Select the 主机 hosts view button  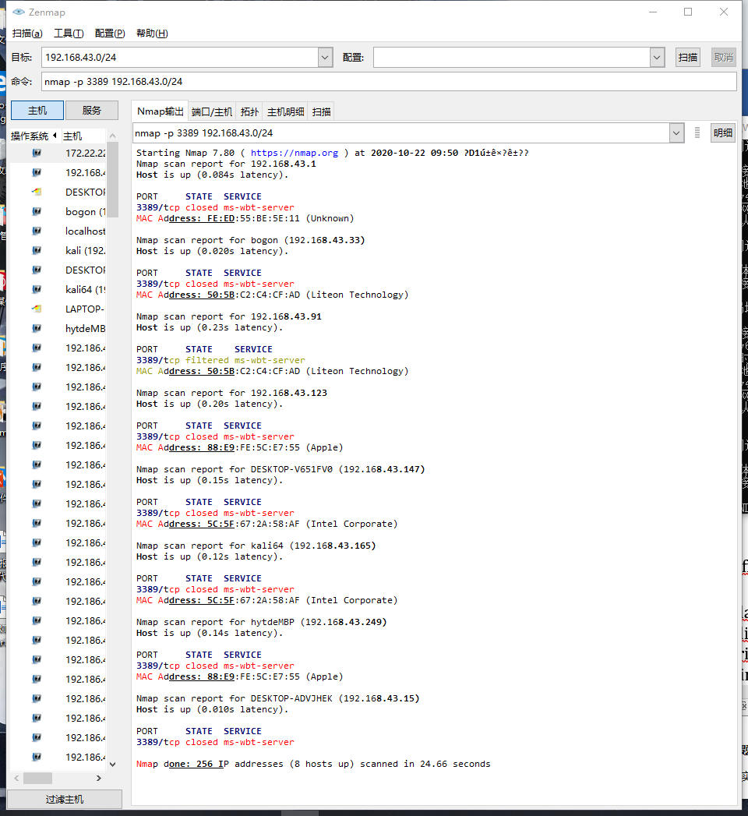(37, 111)
